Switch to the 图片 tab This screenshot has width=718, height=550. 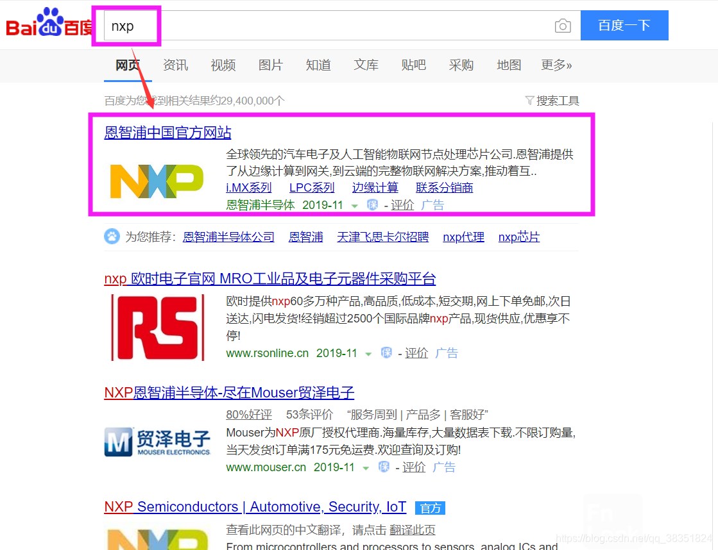click(271, 65)
